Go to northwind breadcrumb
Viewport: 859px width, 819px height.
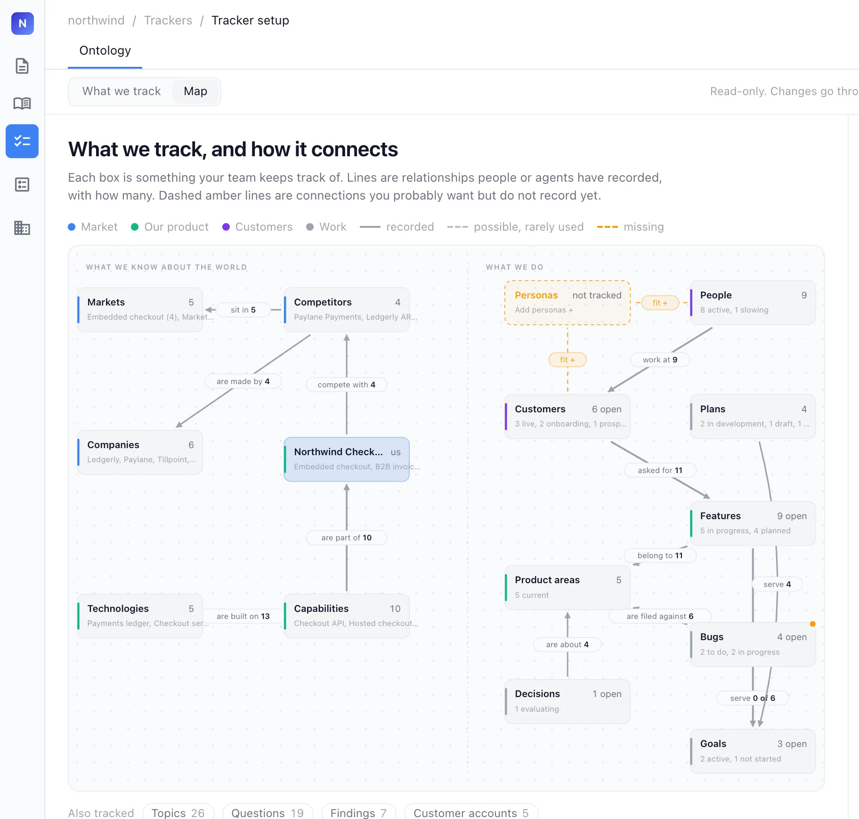tap(96, 20)
